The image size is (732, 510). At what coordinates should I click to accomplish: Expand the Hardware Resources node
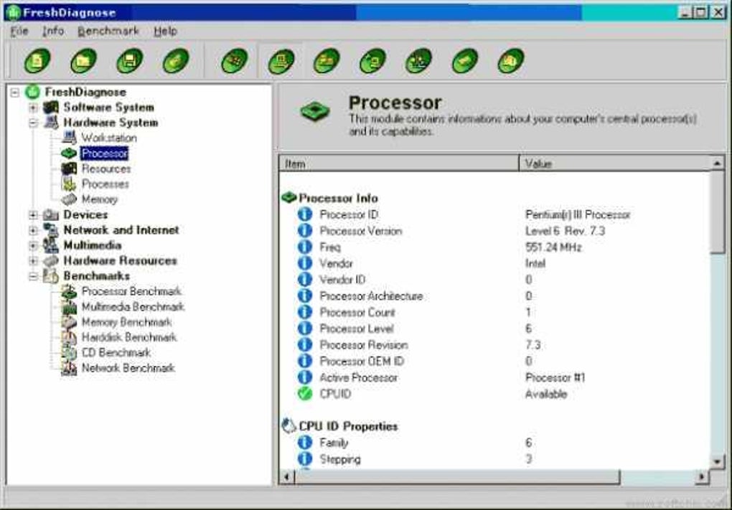(x=33, y=261)
